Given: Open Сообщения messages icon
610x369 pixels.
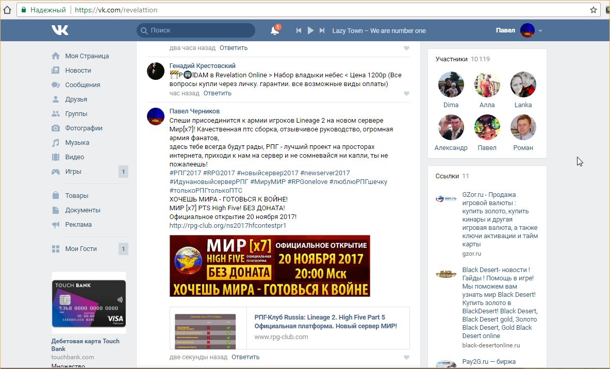Looking at the screenshot, I should point(56,85).
